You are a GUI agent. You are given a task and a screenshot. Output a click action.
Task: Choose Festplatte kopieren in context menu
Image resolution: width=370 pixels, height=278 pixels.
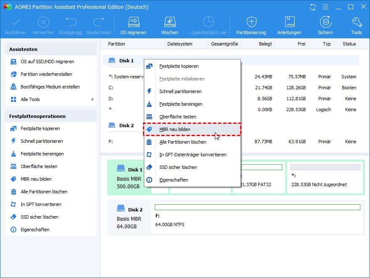(x=192, y=66)
